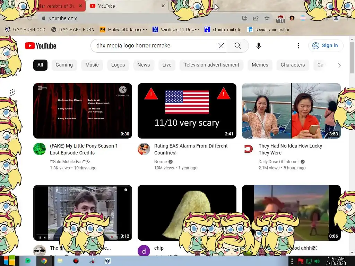Screen dimensions: 355x266
Task: Click the Norme channel avatar
Action: [x=144, y=149]
